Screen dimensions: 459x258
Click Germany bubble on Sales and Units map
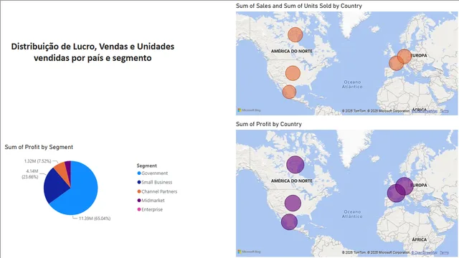pos(404,56)
